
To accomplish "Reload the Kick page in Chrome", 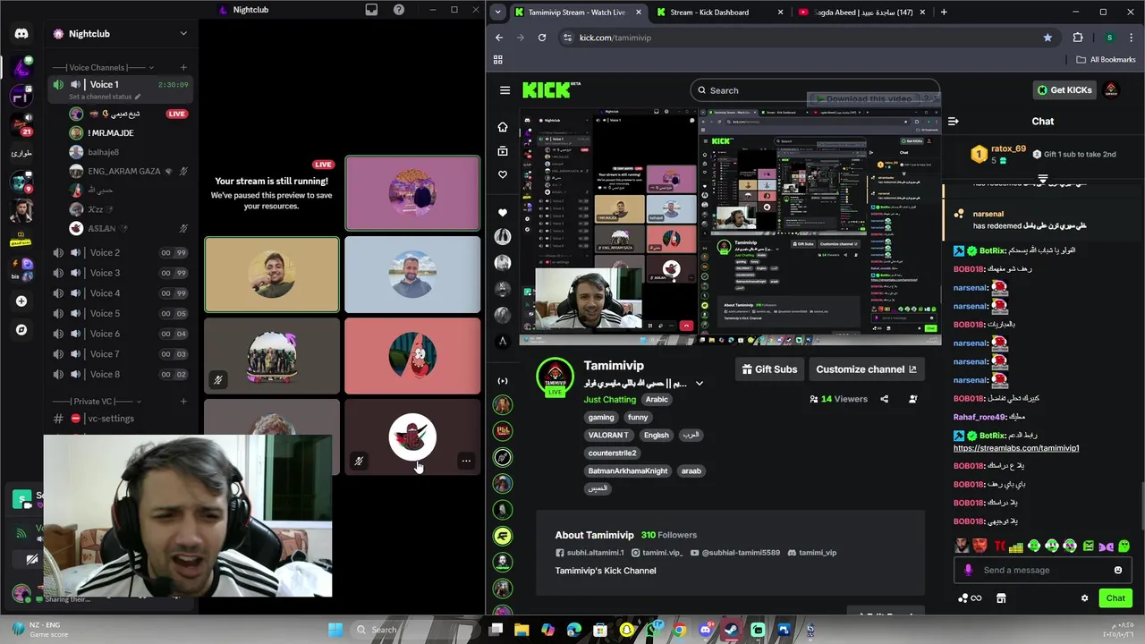I will coord(542,38).
